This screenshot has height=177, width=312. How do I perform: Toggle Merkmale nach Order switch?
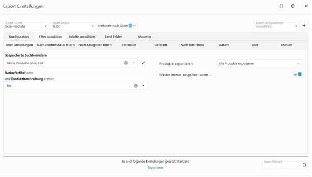coord(133,26)
